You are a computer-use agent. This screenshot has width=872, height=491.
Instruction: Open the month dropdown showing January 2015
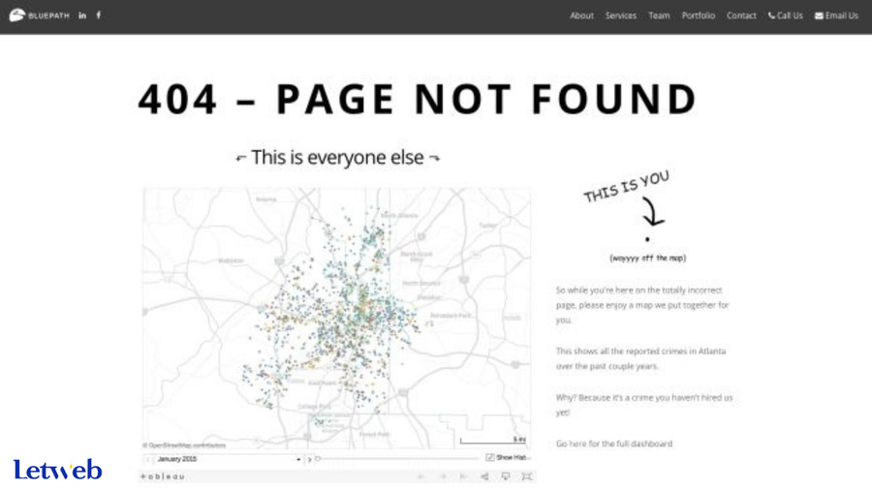(x=229, y=459)
